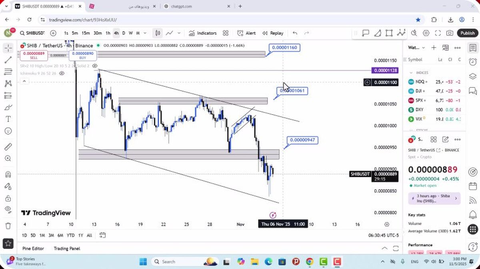Image resolution: width=480 pixels, height=269 pixels.
Task: Select the triangle shape in floating toolbar
Action: click(377, 33)
